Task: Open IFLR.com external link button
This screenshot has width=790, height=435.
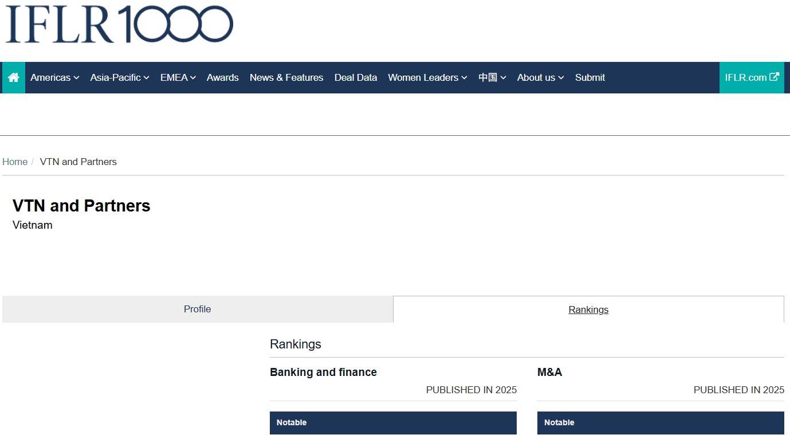Action: point(752,77)
